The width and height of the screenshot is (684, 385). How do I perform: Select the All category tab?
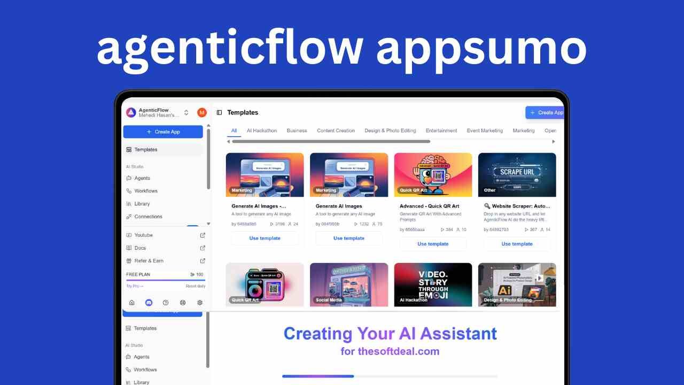[x=234, y=130]
